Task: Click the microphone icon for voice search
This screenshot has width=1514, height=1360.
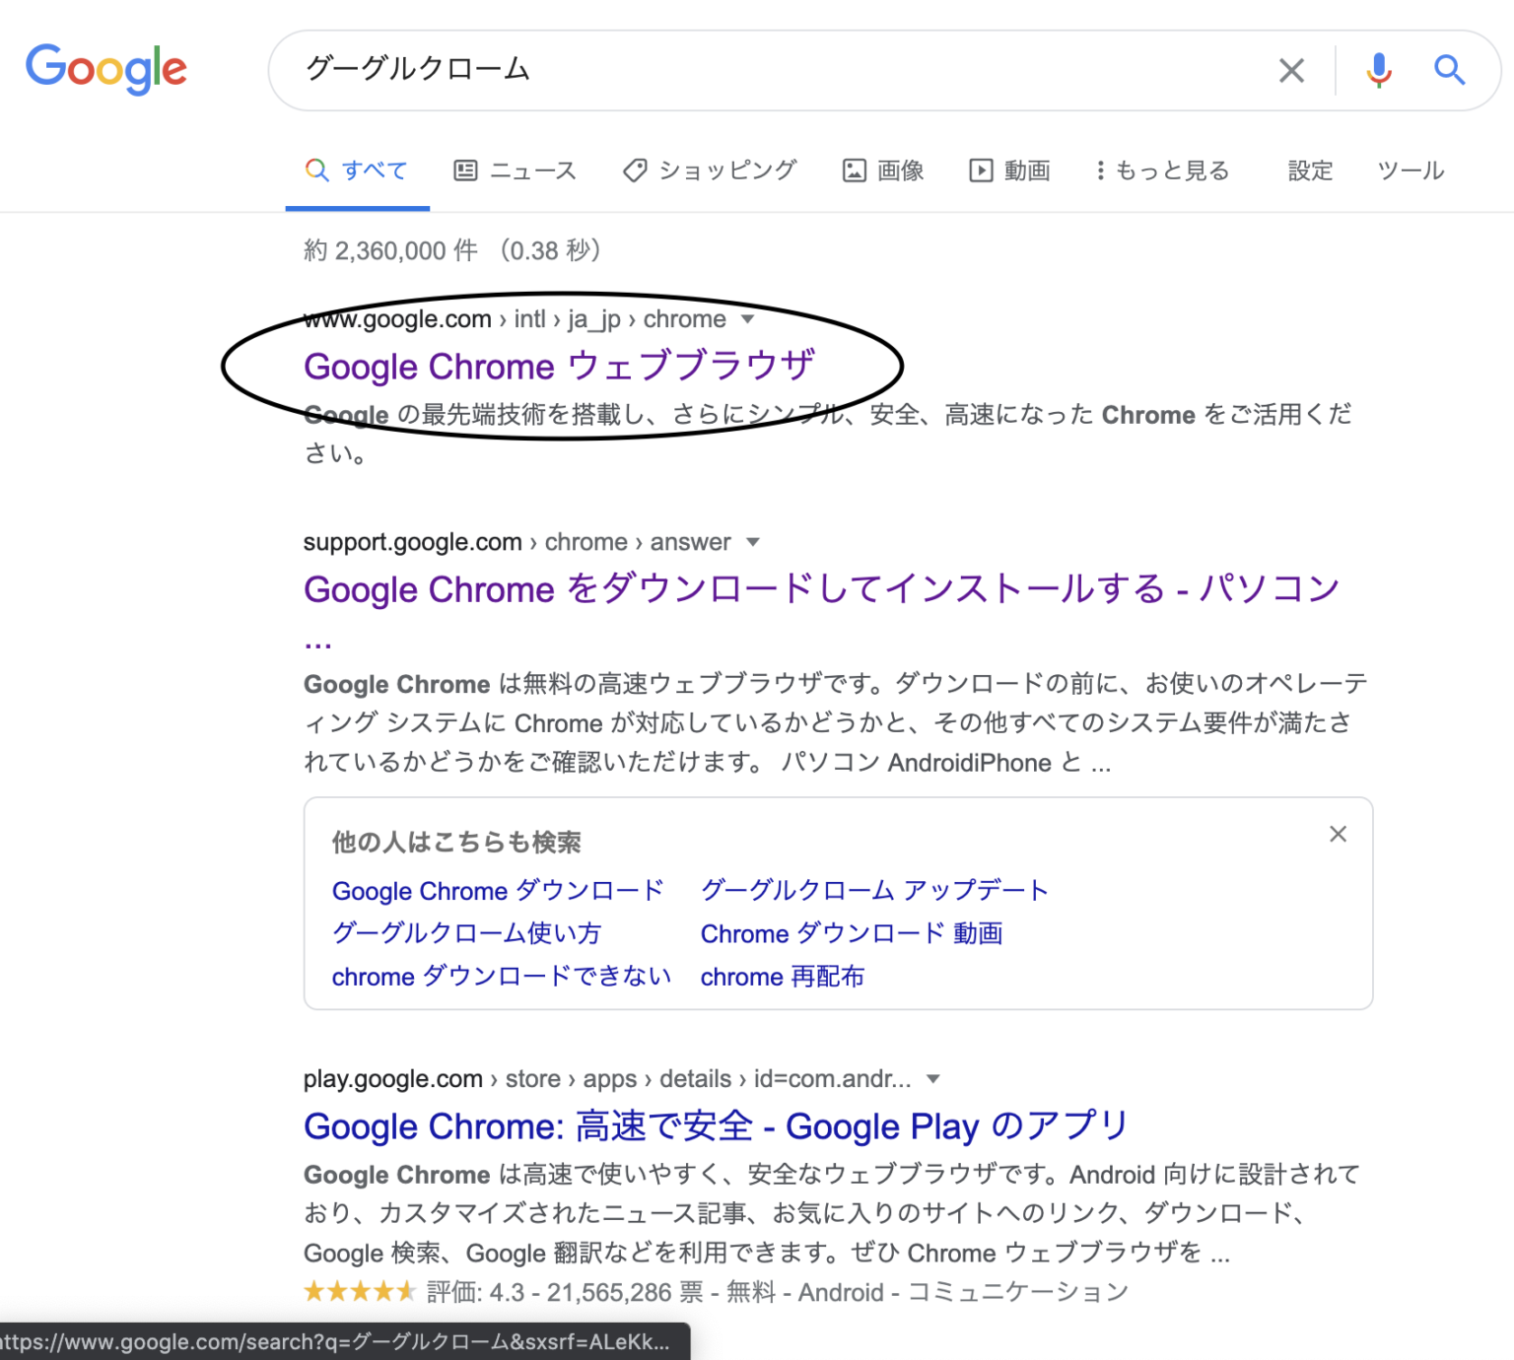Action: point(1379,70)
